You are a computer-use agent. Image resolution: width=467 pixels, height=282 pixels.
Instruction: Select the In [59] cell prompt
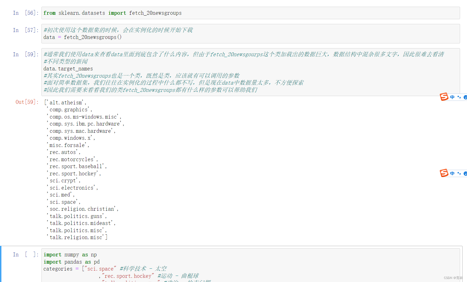(x=26, y=55)
